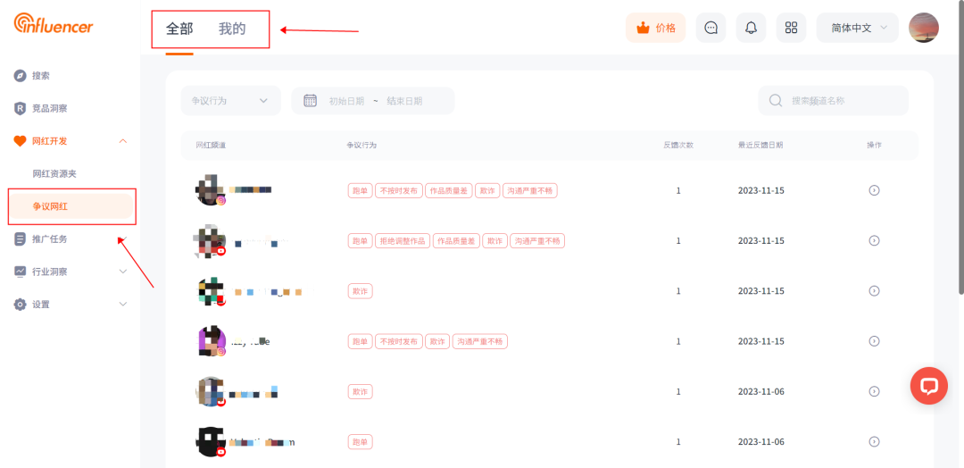The width and height of the screenshot is (964, 468).
Task: Open details arrow for last row with 跑单 only
Action: click(874, 441)
